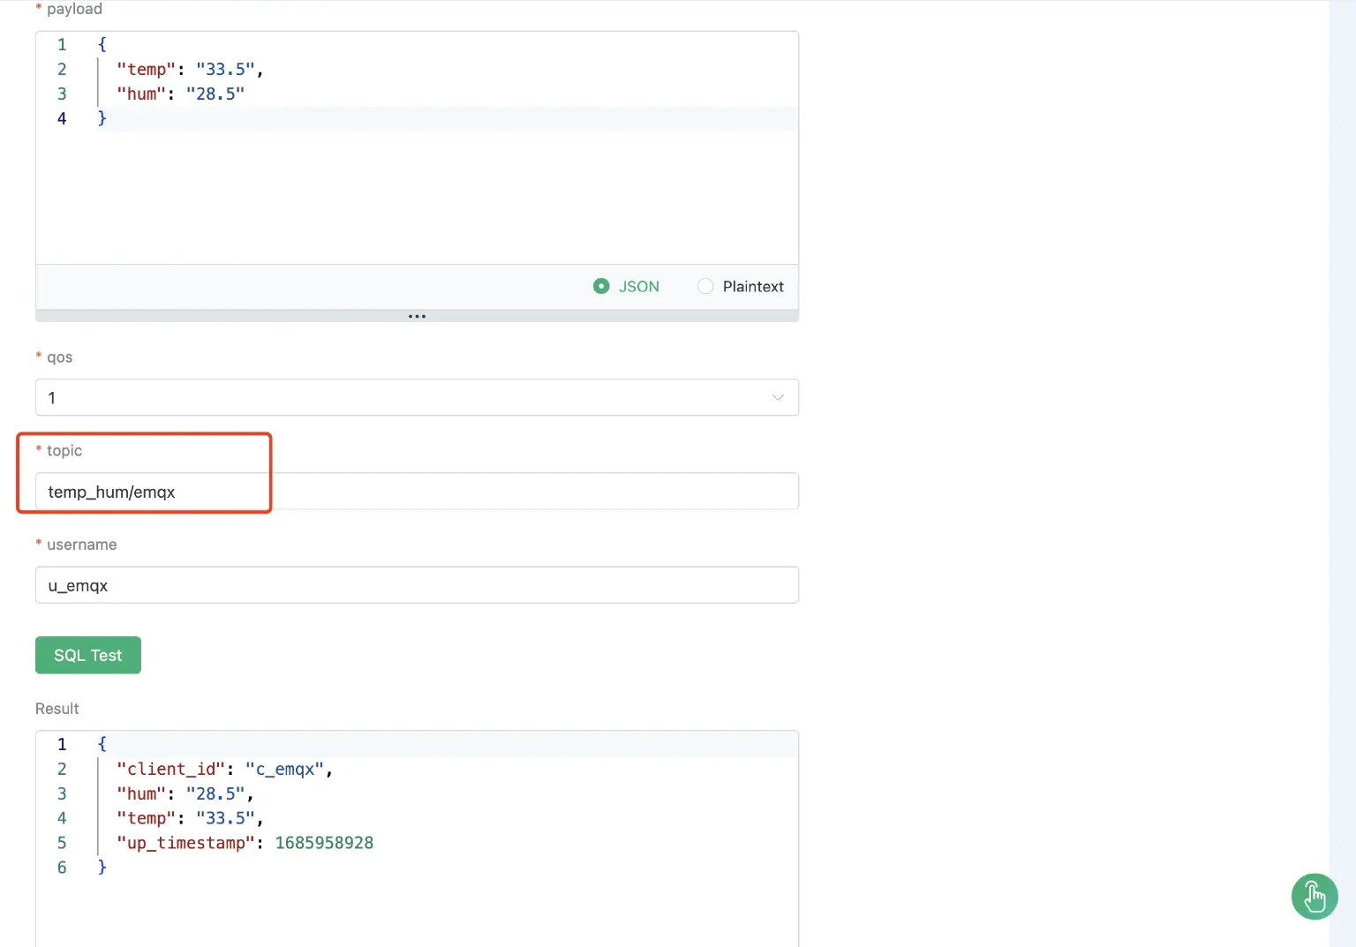Click the payload editor resize handle dots
This screenshot has width=1356, height=947.
pos(417,315)
